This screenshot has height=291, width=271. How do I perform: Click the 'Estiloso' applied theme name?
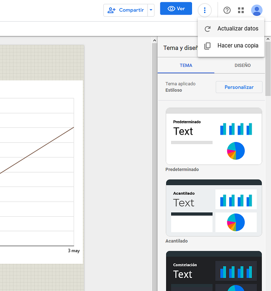pos(173,90)
